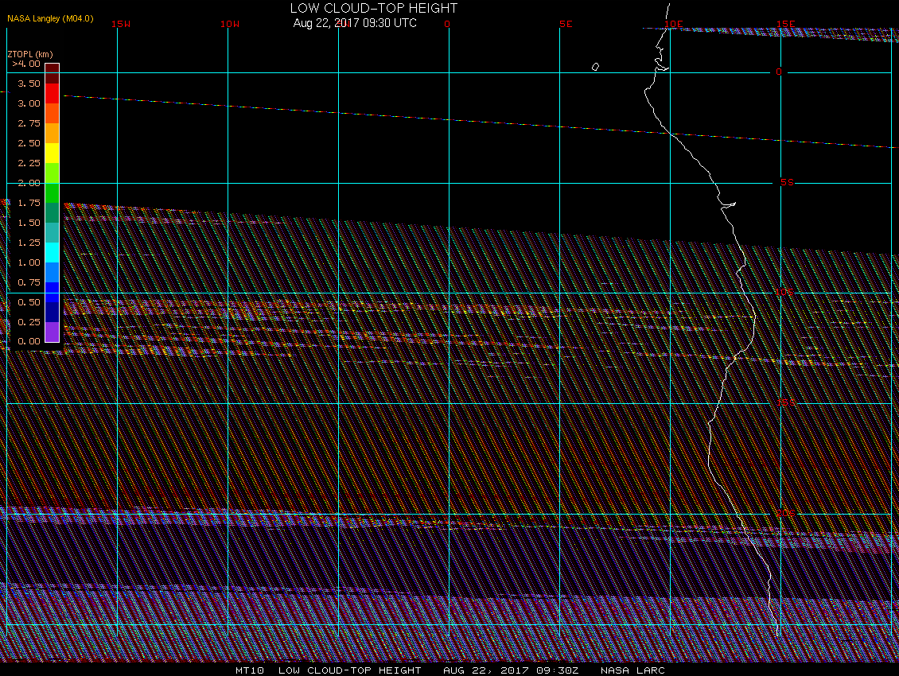Image resolution: width=899 pixels, height=676 pixels.
Task: Click the 0.75 legend value
Action: point(29,282)
